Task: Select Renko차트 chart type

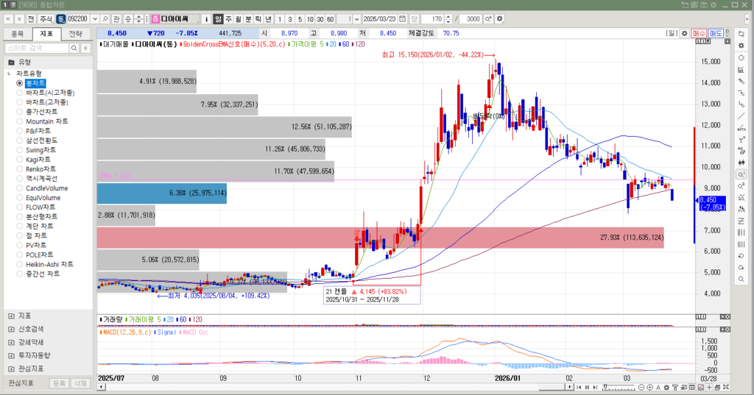Action: click(x=40, y=169)
